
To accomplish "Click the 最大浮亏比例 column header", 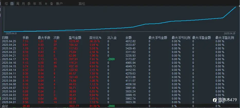I will (181, 38).
